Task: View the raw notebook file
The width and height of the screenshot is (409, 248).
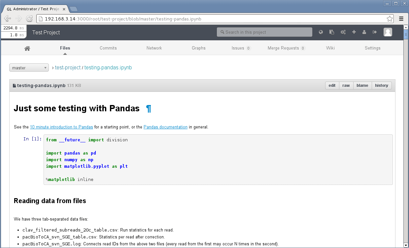Action: click(x=346, y=85)
